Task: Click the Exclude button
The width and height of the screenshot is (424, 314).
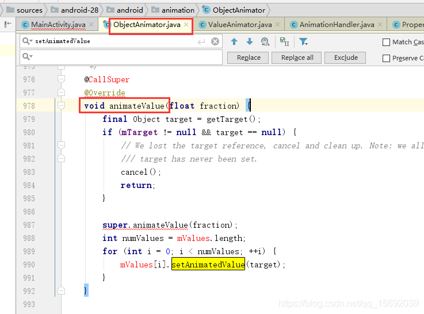Action: [x=346, y=58]
